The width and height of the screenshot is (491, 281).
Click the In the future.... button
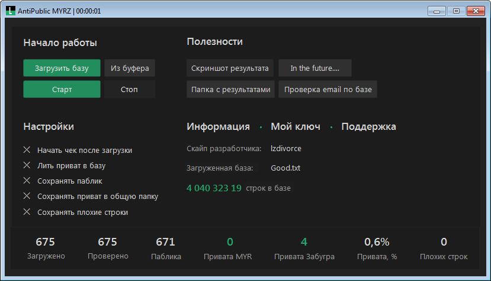[315, 68]
